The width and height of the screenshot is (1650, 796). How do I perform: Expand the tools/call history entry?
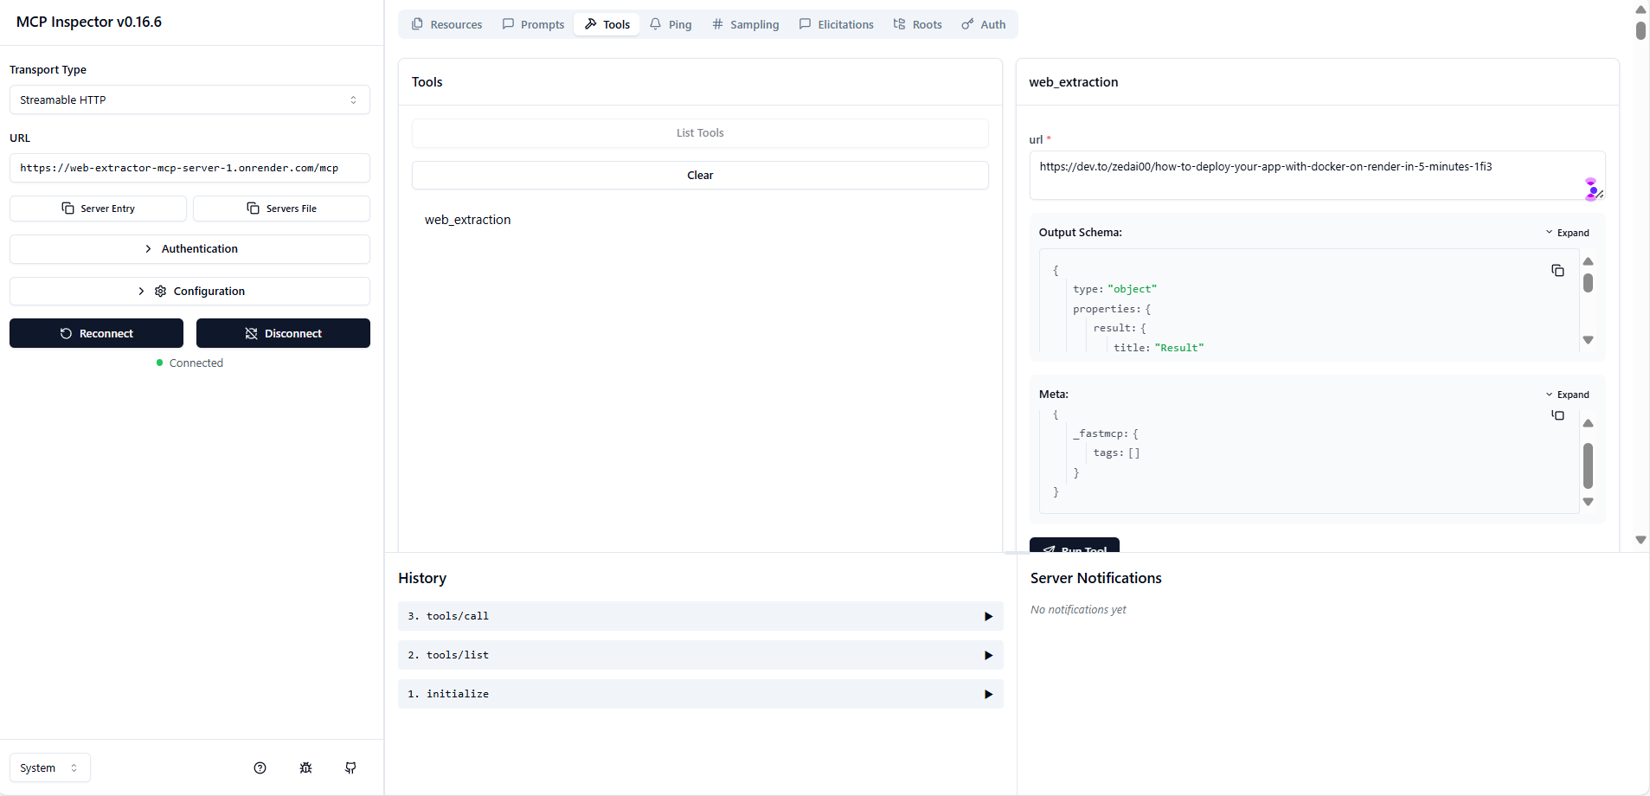tap(700, 616)
